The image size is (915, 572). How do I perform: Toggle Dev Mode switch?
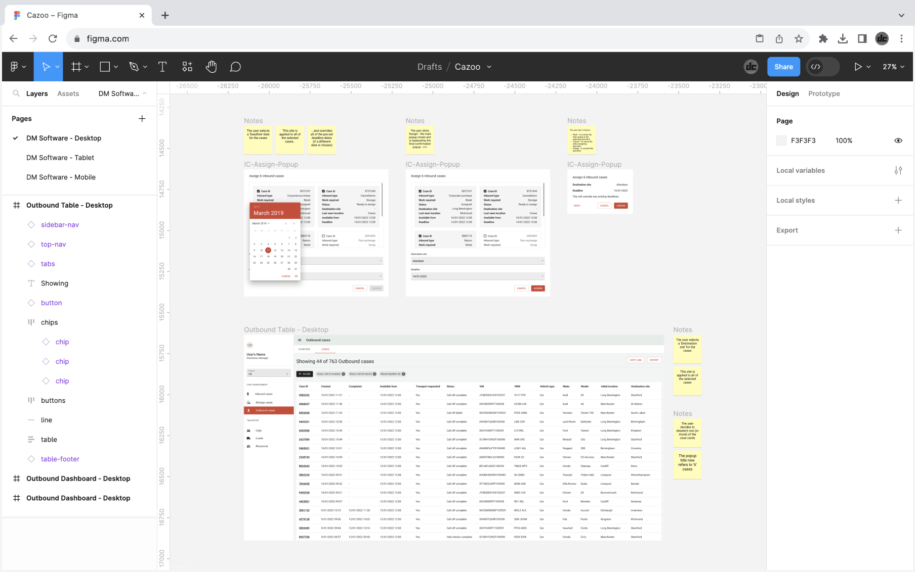pos(822,67)
